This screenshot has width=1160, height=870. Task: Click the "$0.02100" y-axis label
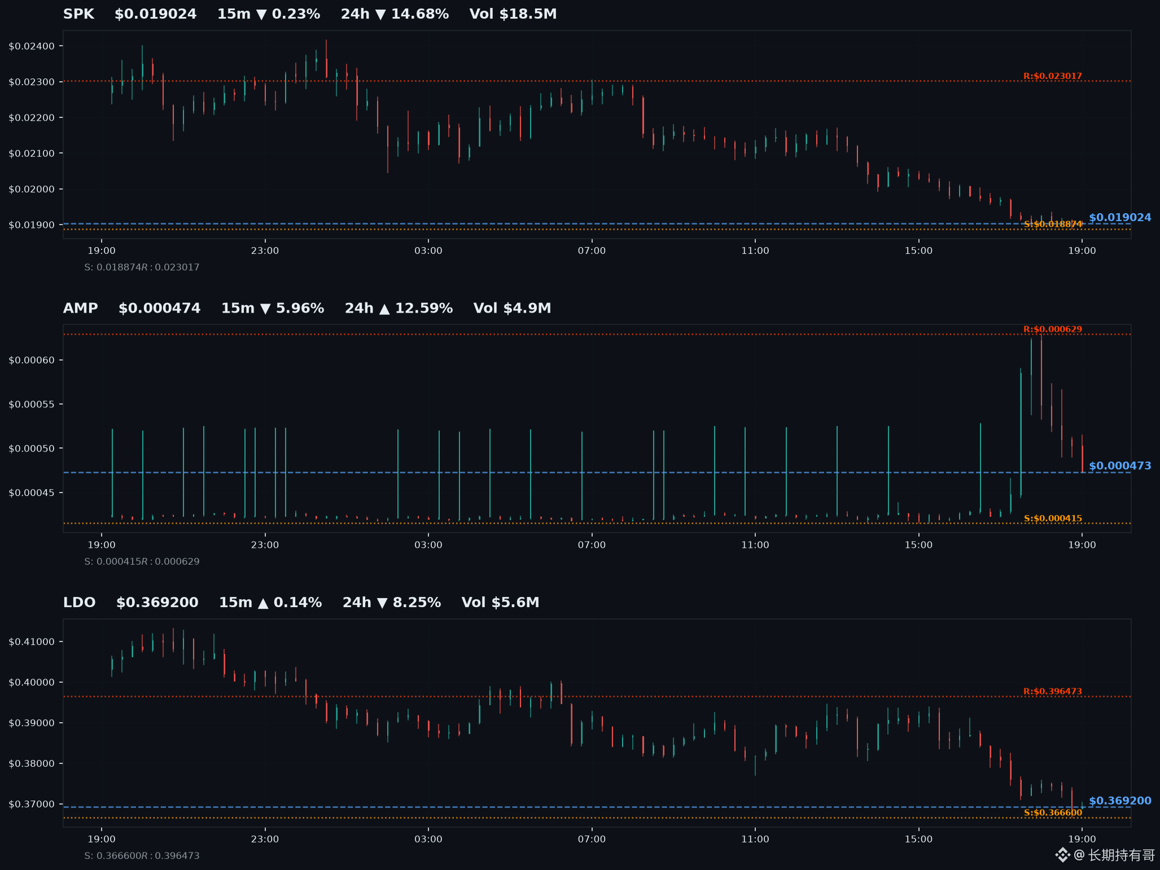tap(32, 153)
